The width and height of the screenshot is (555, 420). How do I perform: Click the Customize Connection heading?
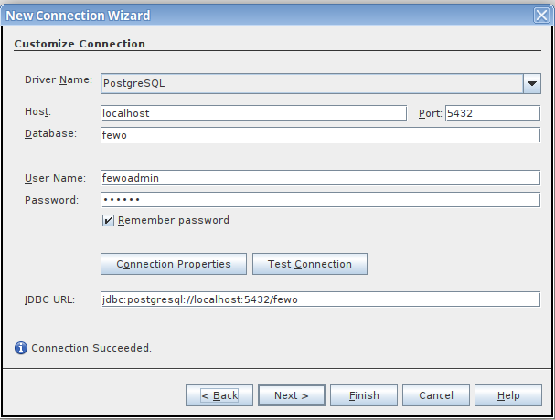(x=80, y=44)
